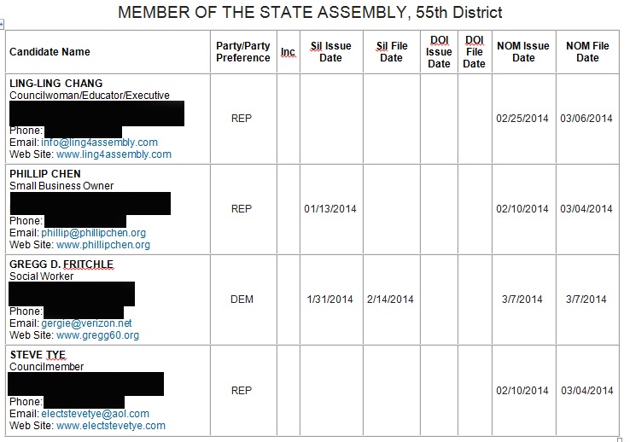Click the phillip@phillipchen.org email link
Screen dimensions: 630x442
point(93,233)
